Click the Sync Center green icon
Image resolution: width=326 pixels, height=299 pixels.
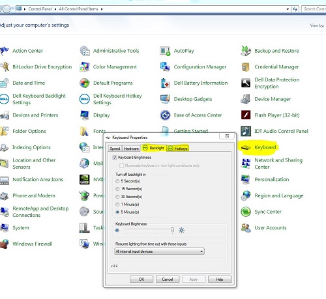click(x=246, y=212)
